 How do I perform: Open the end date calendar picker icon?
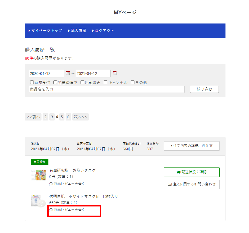pos(115,73)
